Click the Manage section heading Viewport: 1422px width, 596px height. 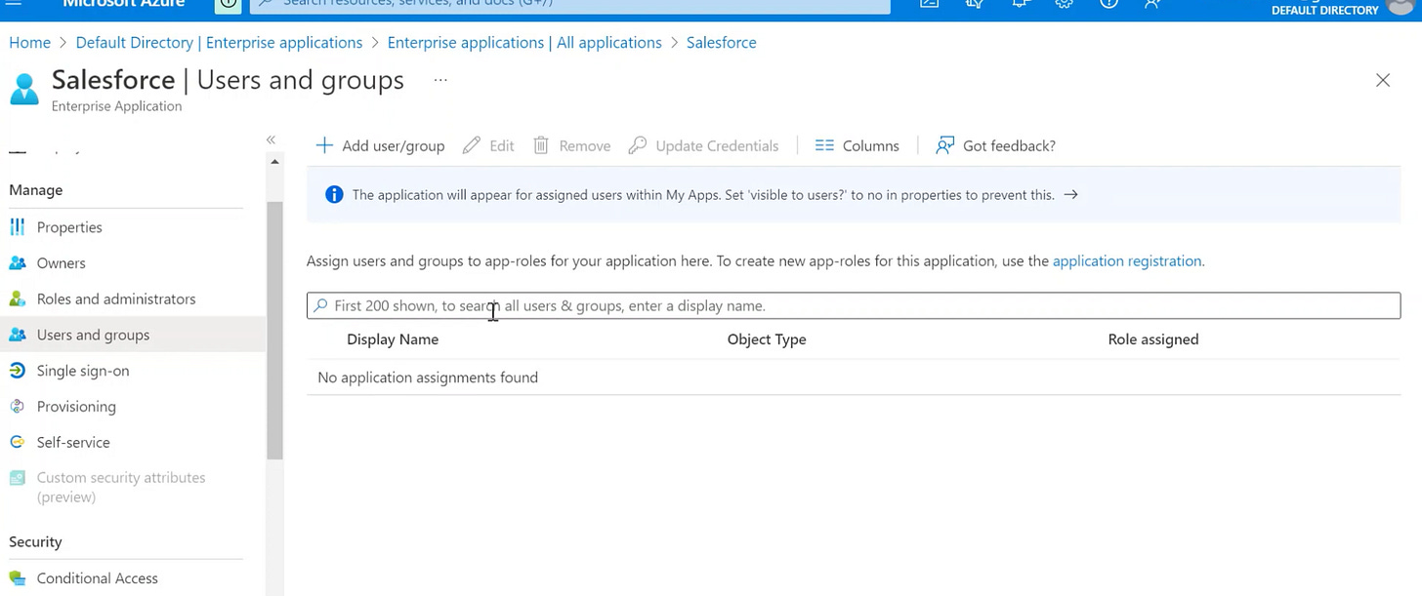pos(36,190)
